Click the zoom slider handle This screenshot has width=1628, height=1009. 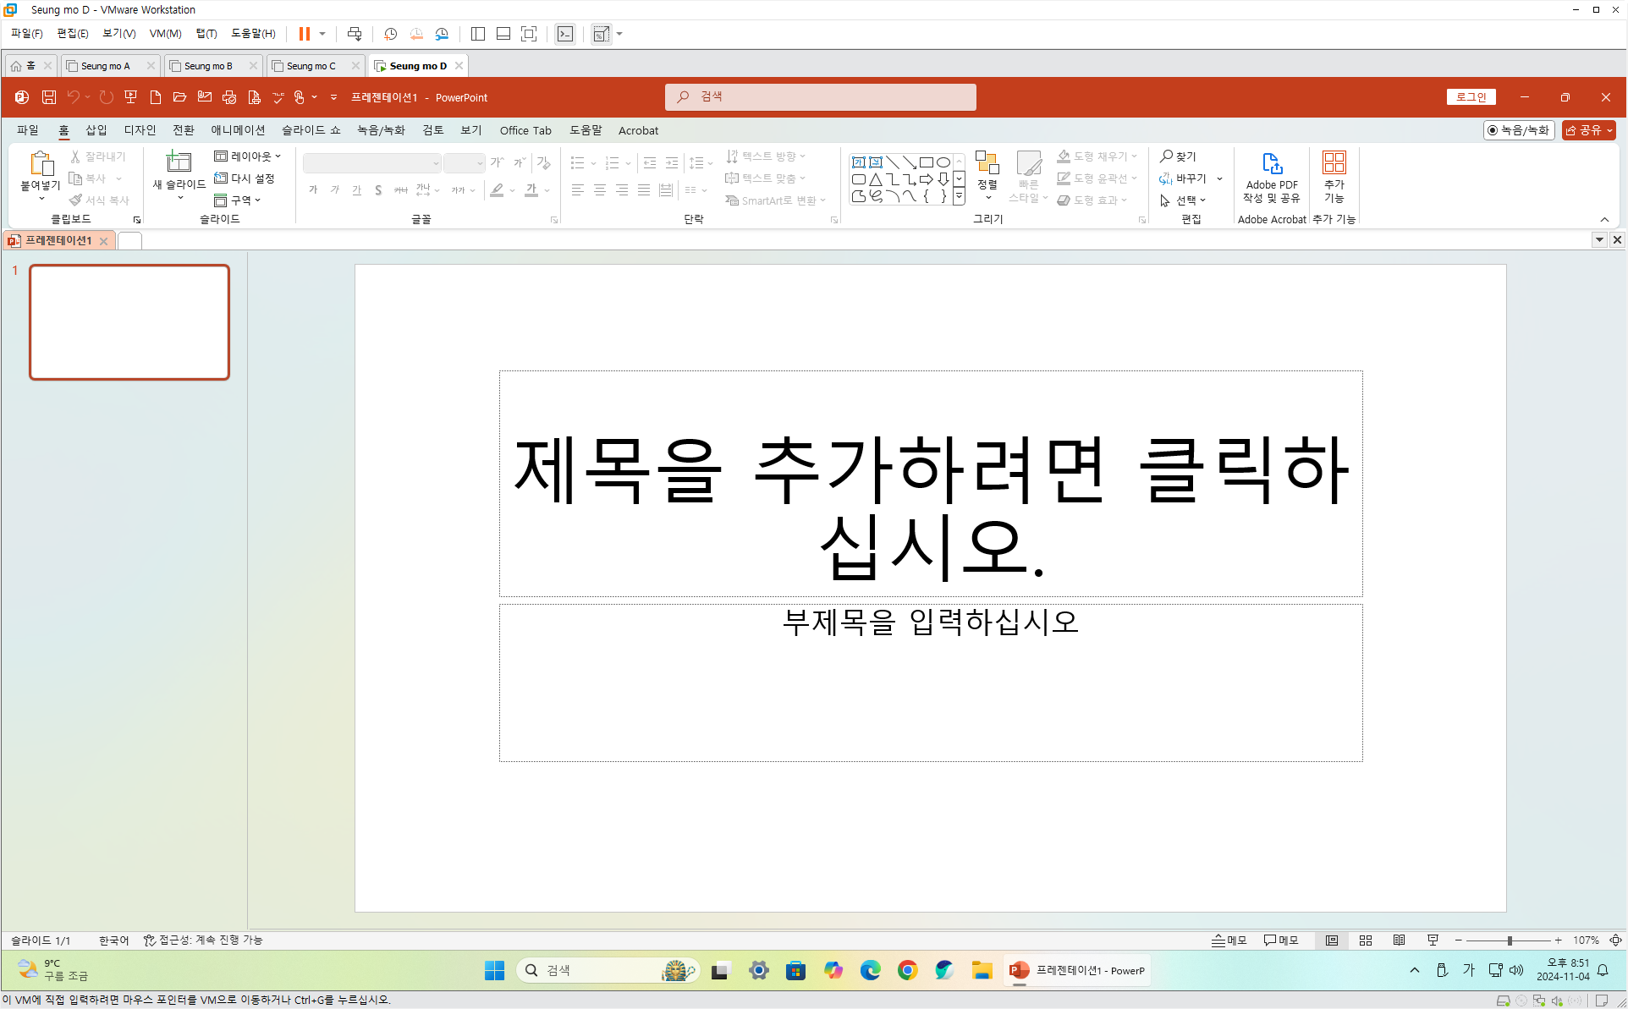point(1510,940)
